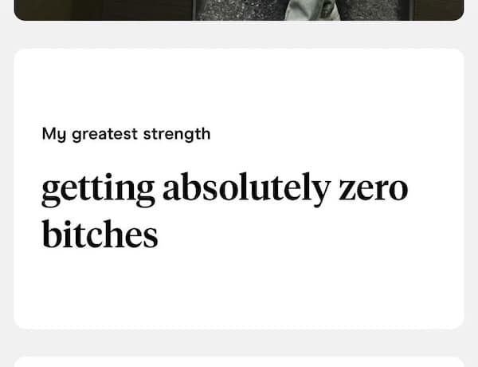Tap blank area right of the prompt label

point(335,134)
